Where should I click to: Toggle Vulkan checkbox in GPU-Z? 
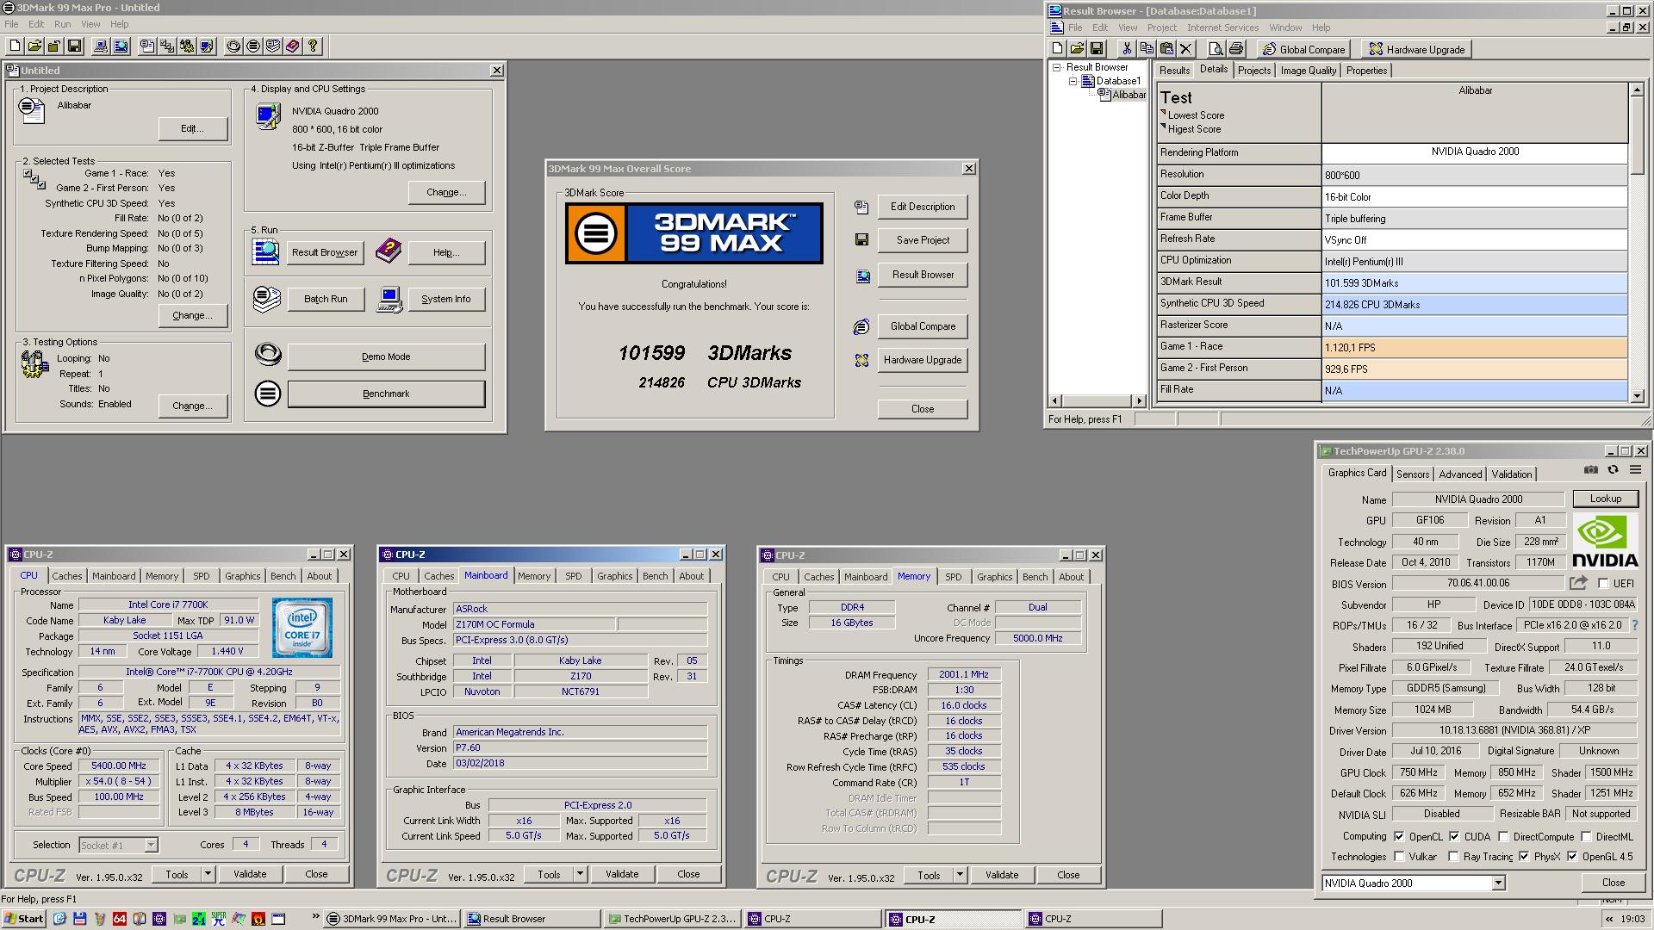pos(1399,857)
